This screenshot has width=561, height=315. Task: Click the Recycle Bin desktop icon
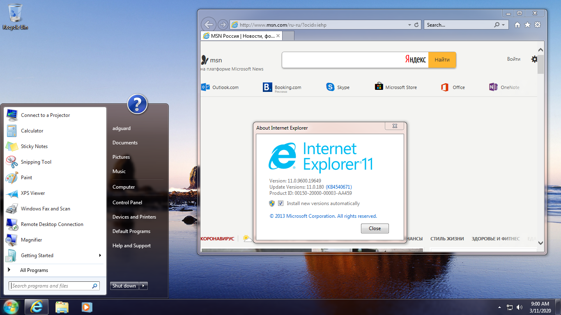(15, 16)
